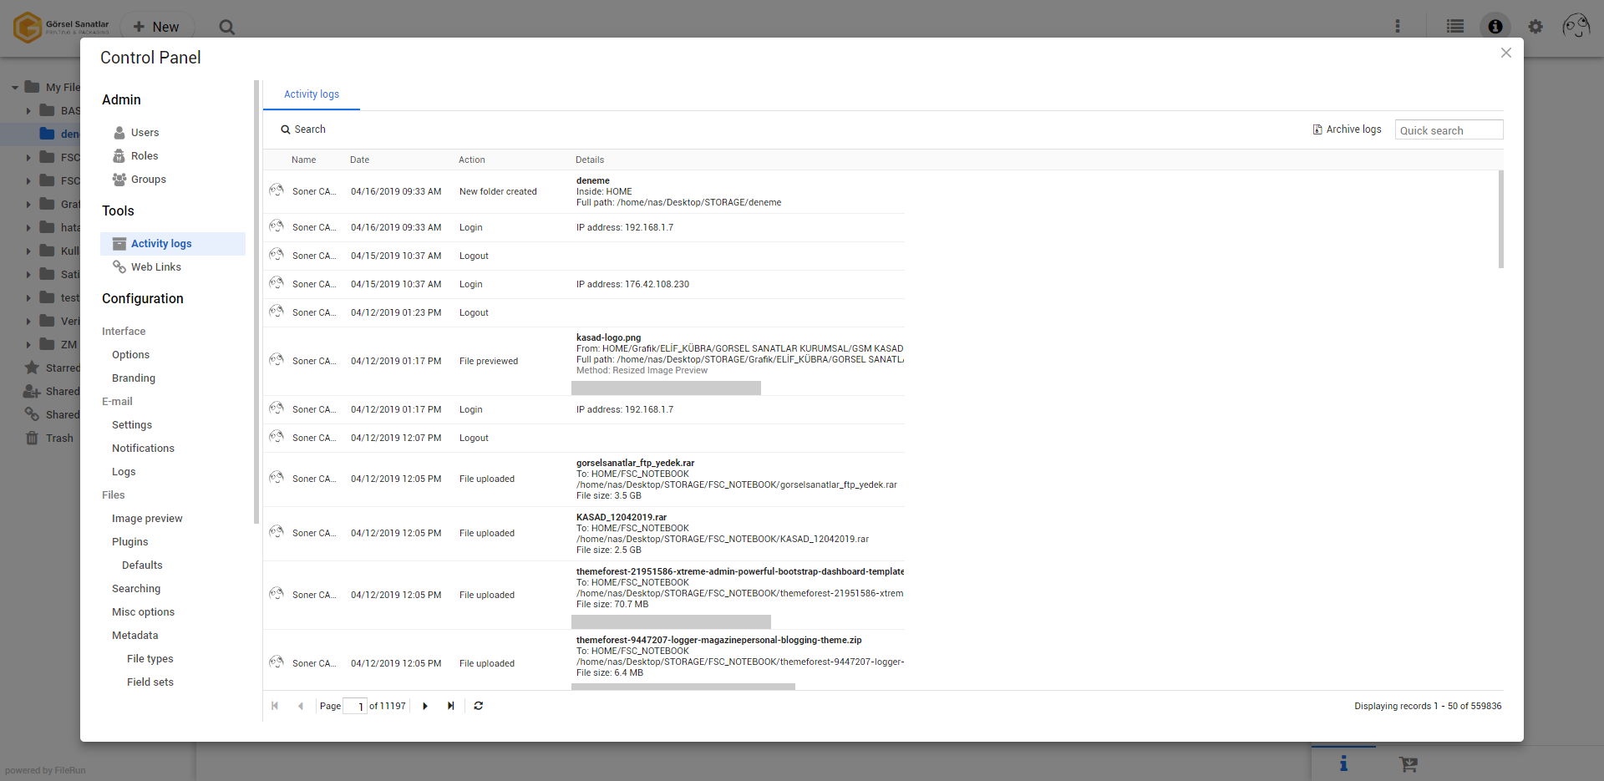The width and height of the screenshot is (1604, 781).
Task: Refresh the activity logs list
Action: [x=479, y=706]
